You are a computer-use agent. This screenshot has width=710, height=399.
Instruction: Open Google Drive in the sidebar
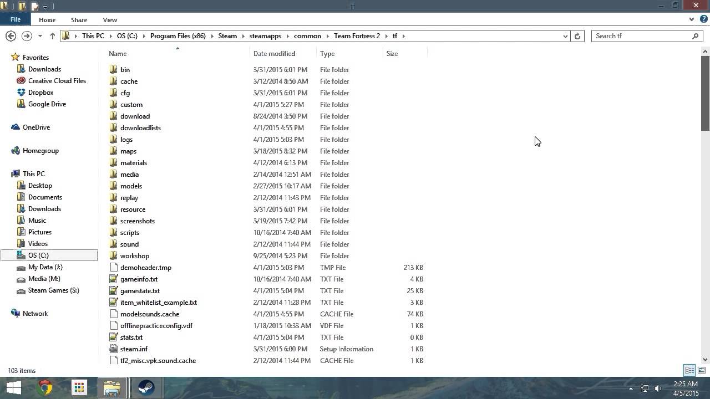pos(47,104)
